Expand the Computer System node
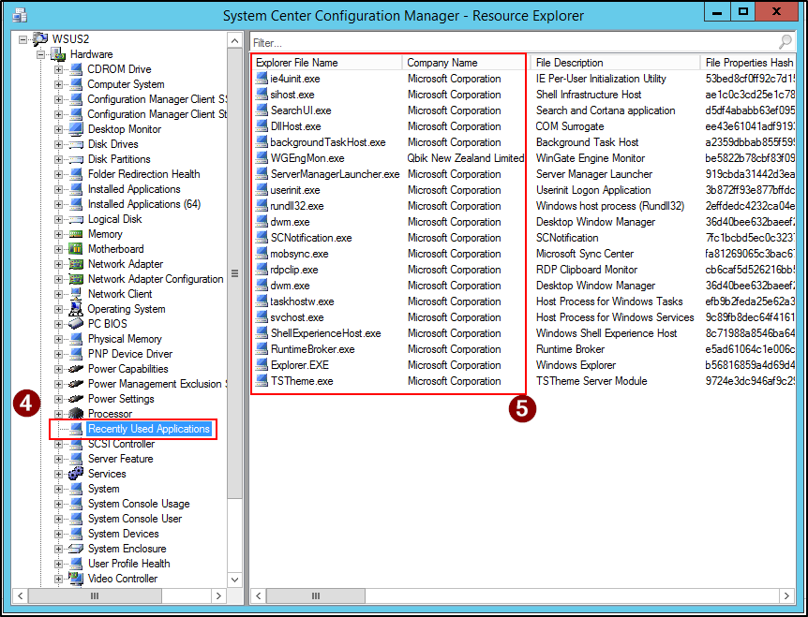Image resolution: width=808 pixels, height=617 pixels. pos(58,84)
